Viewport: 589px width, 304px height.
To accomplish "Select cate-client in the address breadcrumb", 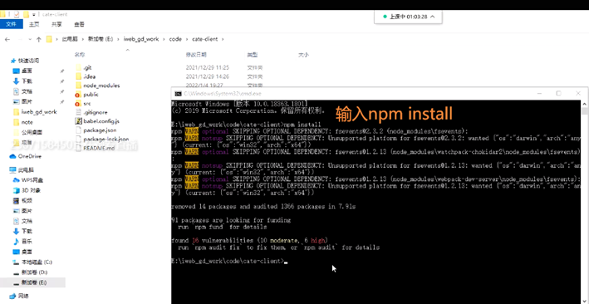I will click(205, 39).
